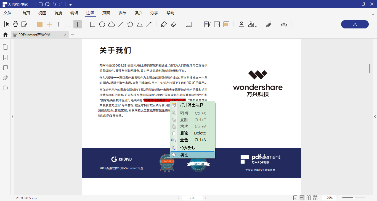Open the file attachment annotation tool

click(269, 24)
